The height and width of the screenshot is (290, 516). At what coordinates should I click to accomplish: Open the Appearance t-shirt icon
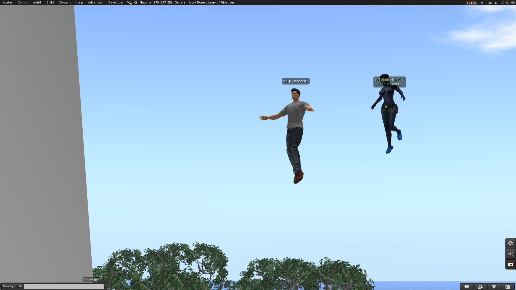[x=494, y=287]
